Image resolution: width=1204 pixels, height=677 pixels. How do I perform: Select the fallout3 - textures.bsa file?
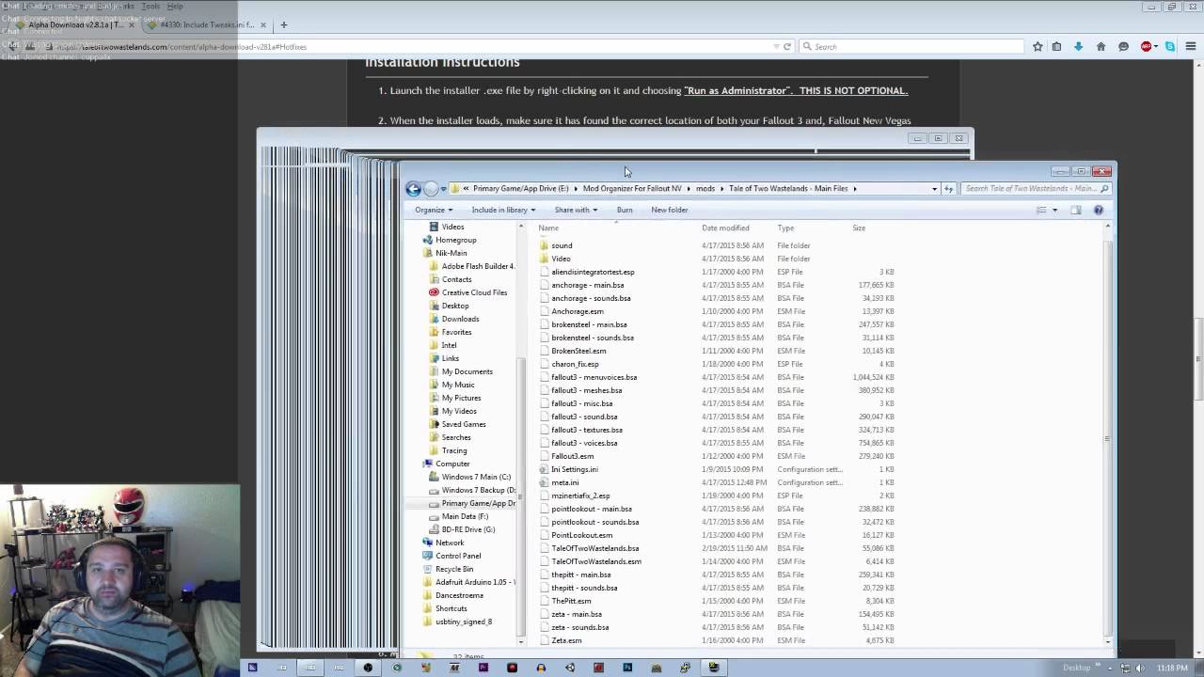[587, 430]
